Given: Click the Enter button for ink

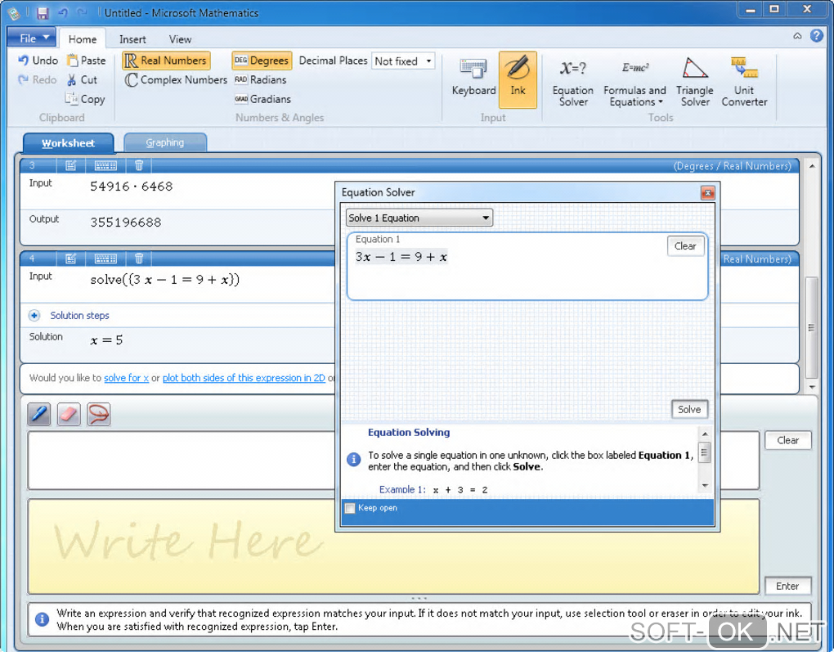Looking at the screenshot, I should click(787, 586).
